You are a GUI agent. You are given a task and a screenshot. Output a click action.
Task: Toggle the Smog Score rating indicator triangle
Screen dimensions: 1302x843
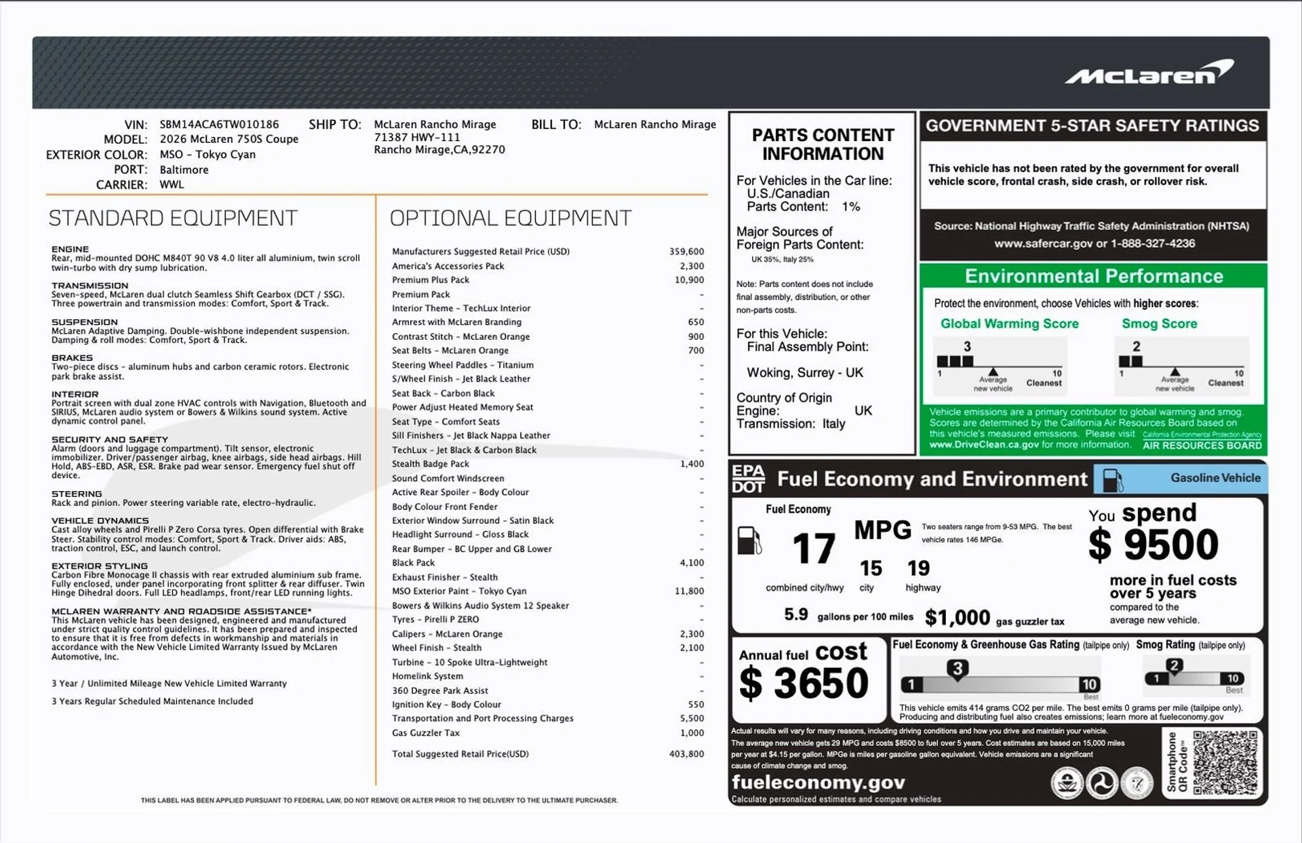1175,370
